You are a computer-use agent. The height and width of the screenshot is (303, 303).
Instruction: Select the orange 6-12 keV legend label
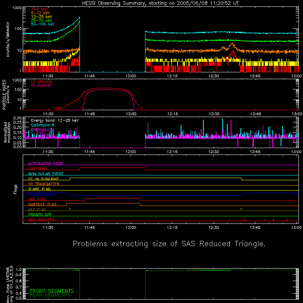pyautogui.click(x=41, y=13)
